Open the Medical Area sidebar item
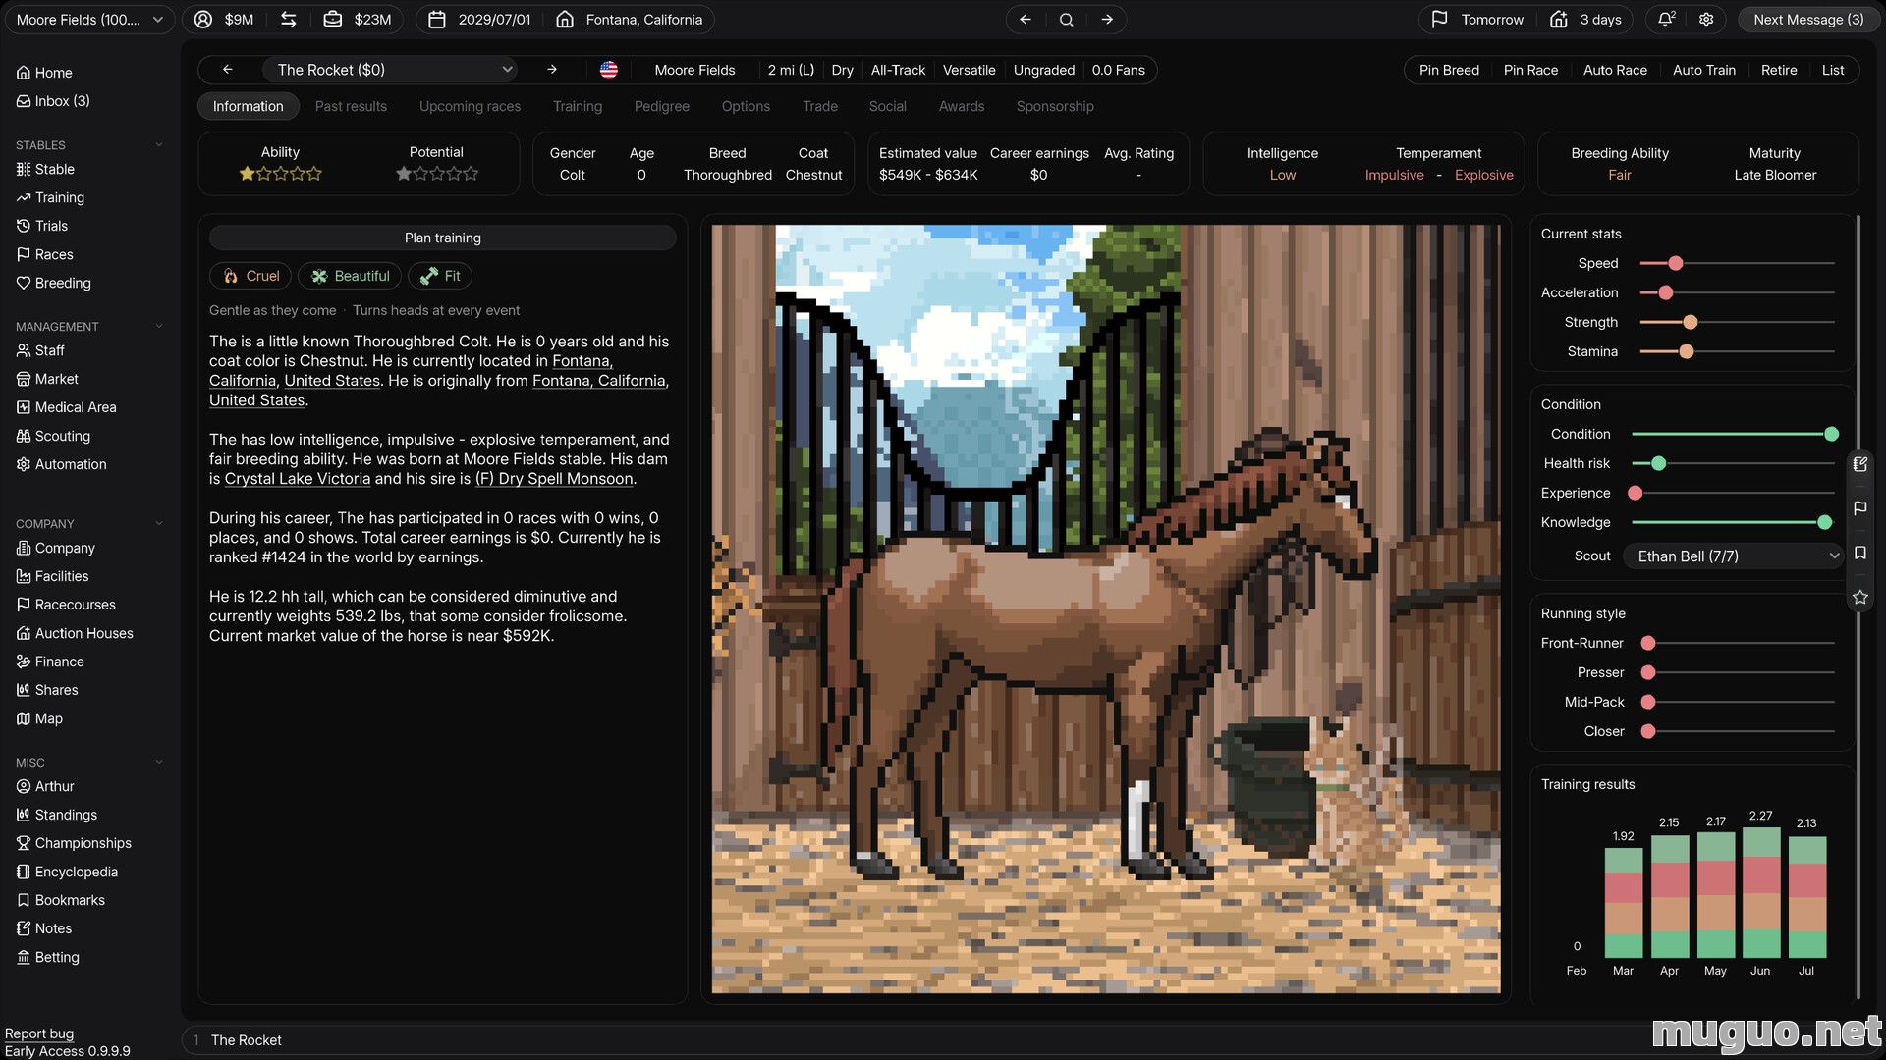Viewport: 1886px width, 1060px height. coord(66,407)
